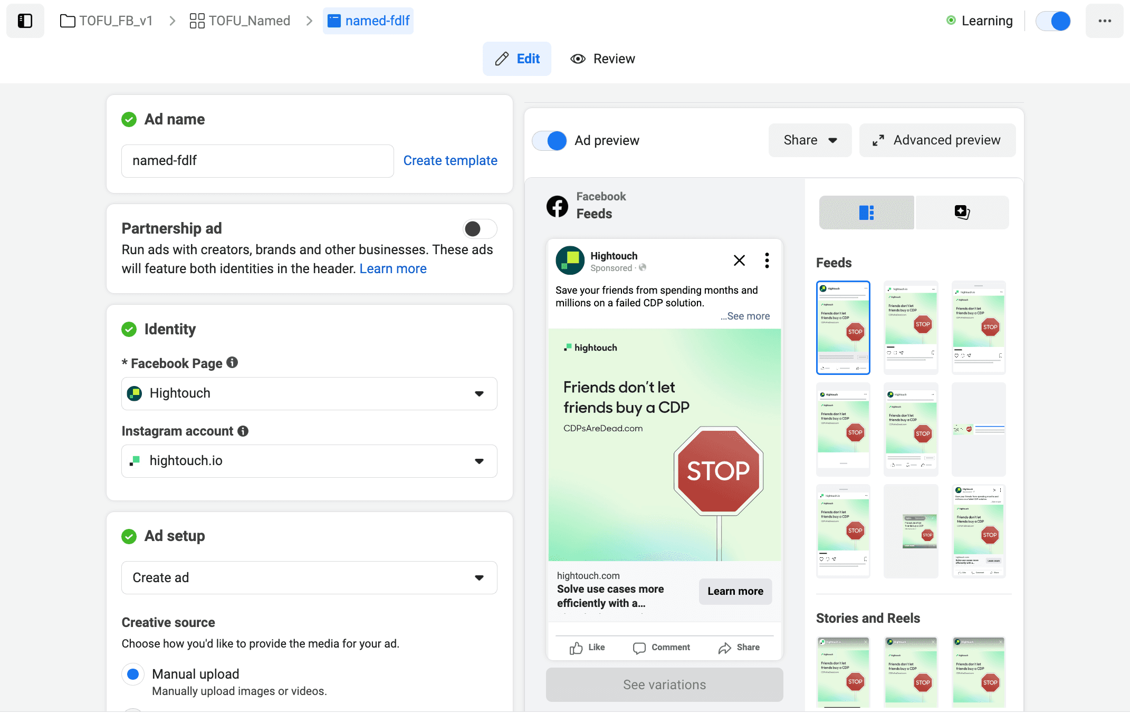Open the Create ad setup dropdown
The image size is (1130, 714).
tap(309, 577)
